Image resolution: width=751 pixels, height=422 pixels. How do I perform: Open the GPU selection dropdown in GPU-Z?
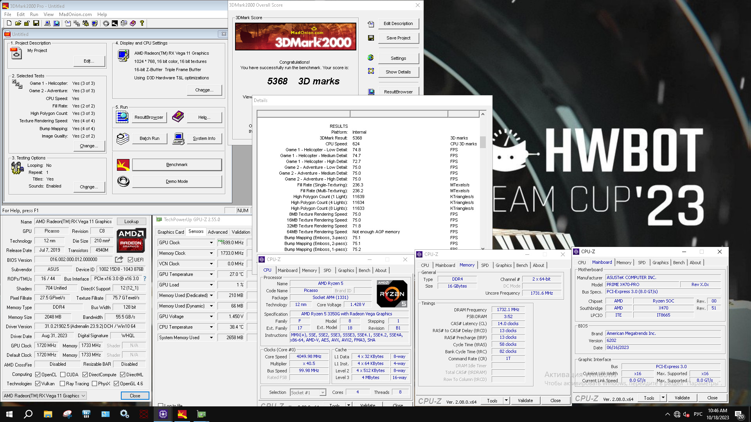(45, 396)
